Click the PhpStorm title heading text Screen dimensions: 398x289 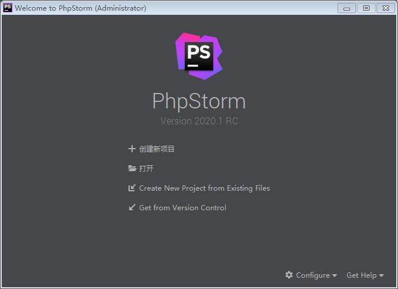point(199,101)
